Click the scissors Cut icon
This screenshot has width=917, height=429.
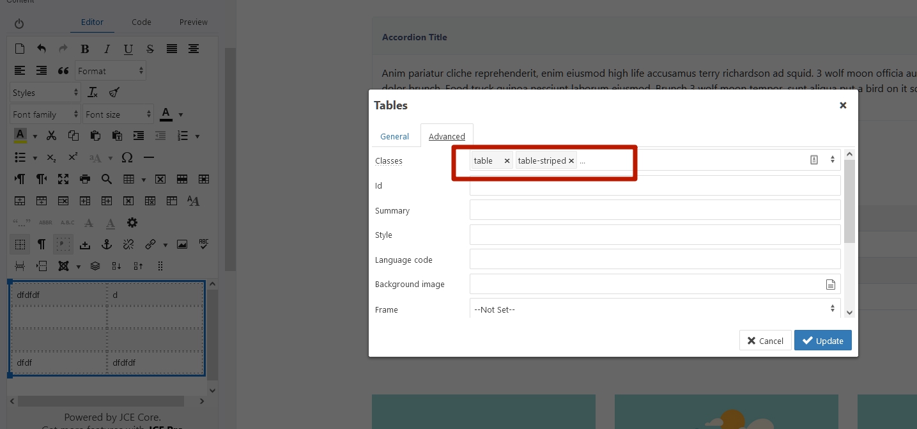[x=52, y=136]
